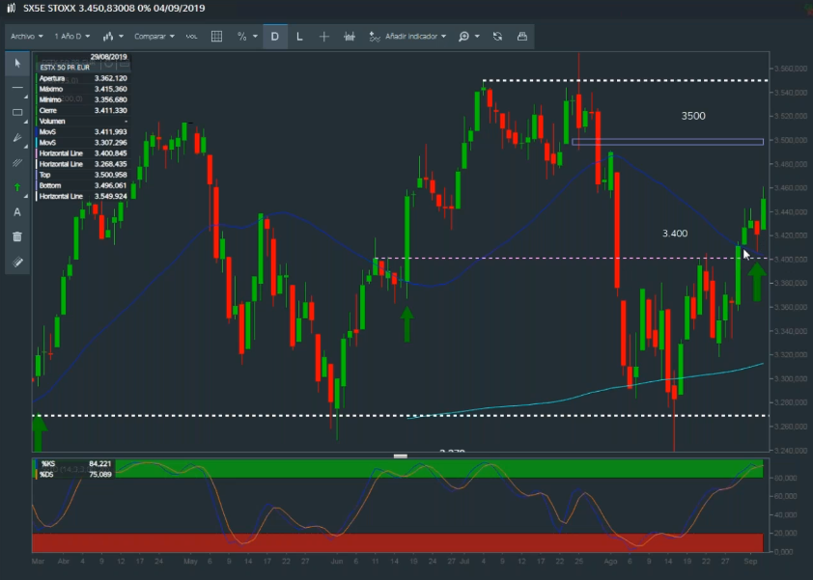813x580 pixels.
Task: Click the panel splitter handle above stochastic
Action: 401,456
